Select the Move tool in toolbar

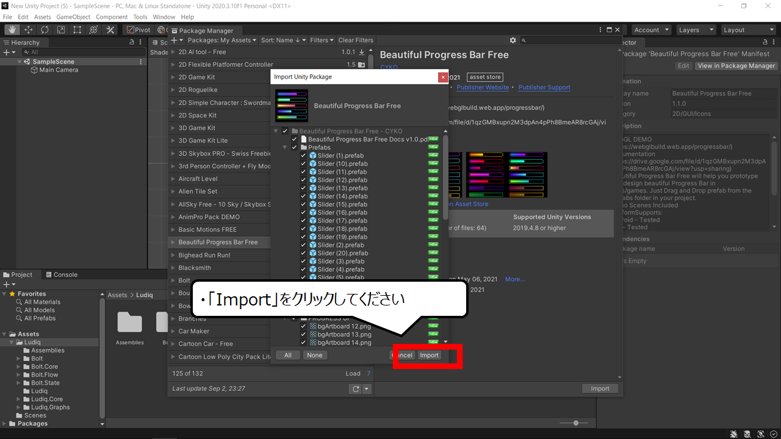28,30
